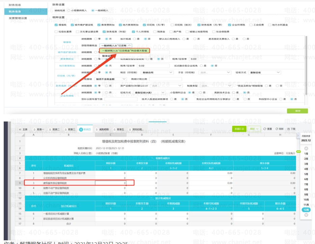Enable the 印花税（按次） checkbox
Screen dimensions: 315x244
[x=172, y=25]
